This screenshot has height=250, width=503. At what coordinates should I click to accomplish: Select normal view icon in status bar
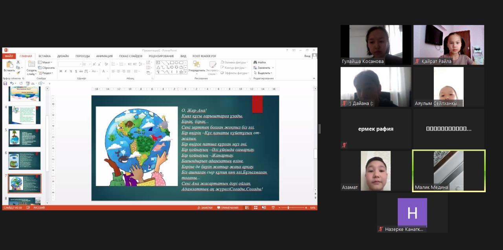tap(247, 208)
